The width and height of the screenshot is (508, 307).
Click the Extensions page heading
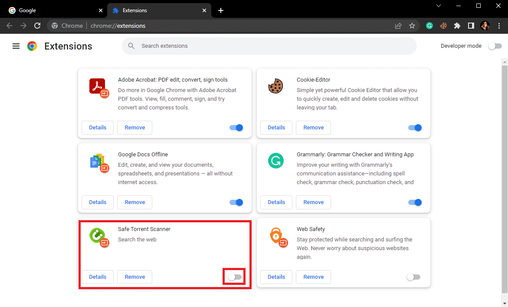point(68,46)
